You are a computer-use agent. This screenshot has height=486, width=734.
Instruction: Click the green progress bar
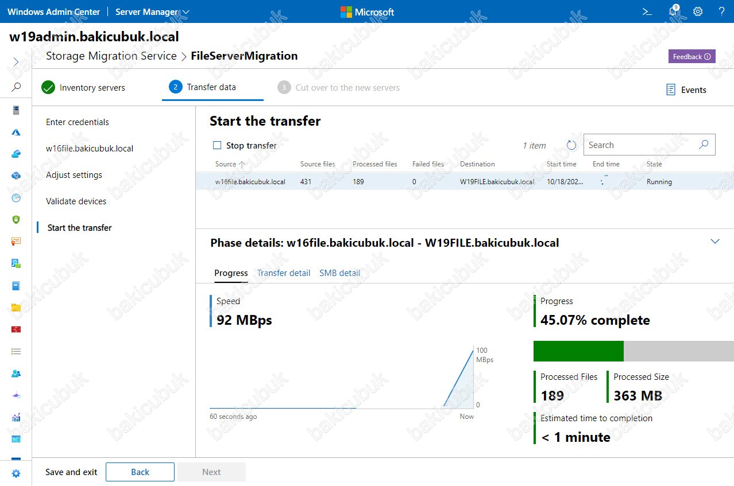click(578, 351)
